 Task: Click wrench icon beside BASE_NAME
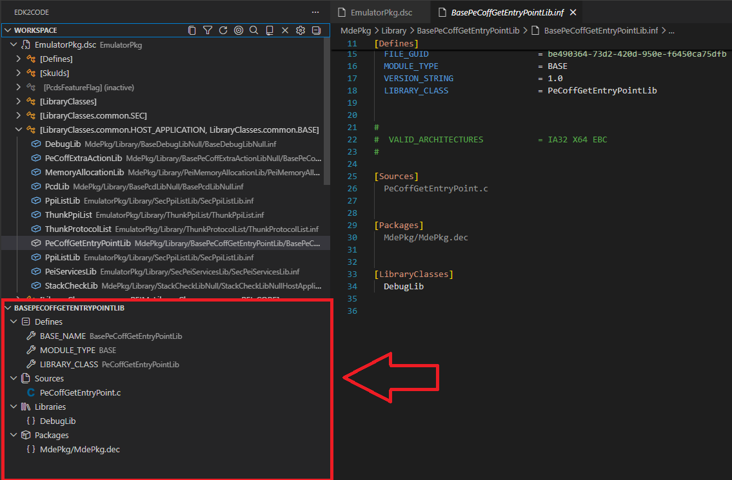point(31,336)
